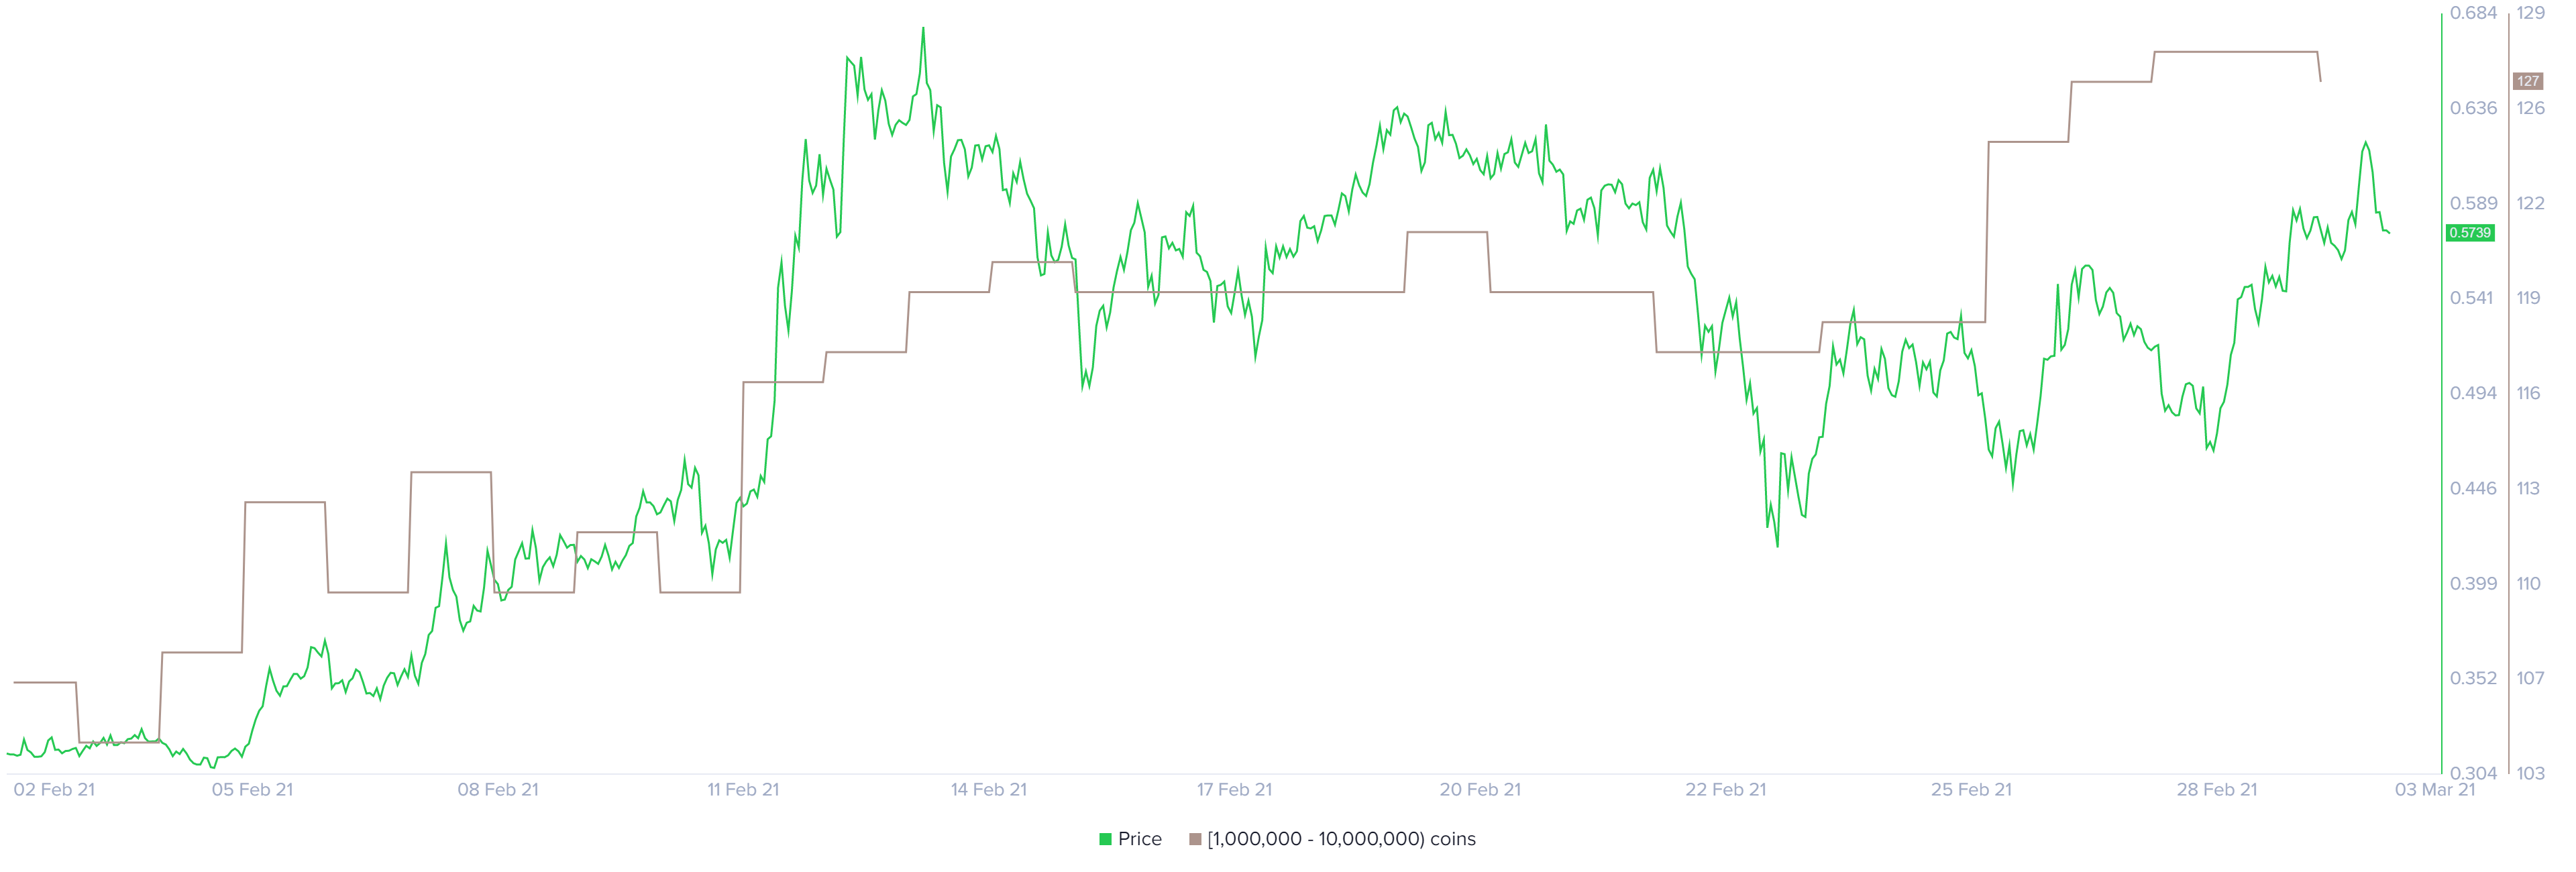Click the 0.352 price axis value
2576x872 pixels.
[x=2473, y=678]
